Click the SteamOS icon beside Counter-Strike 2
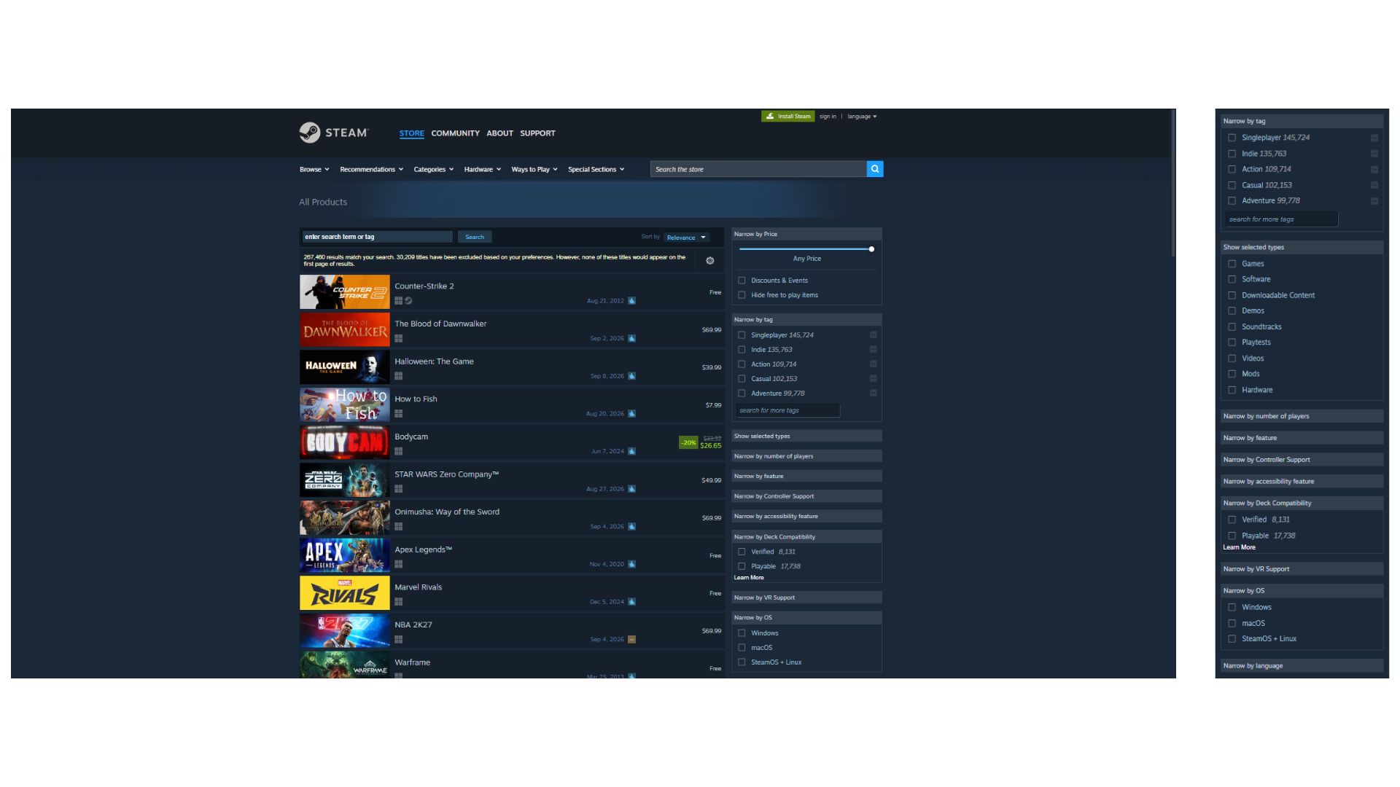The height and width of the screenshot is (787, 1400). pos(408,300)
